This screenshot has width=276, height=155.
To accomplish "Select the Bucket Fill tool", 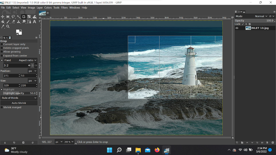I will 3,22.
